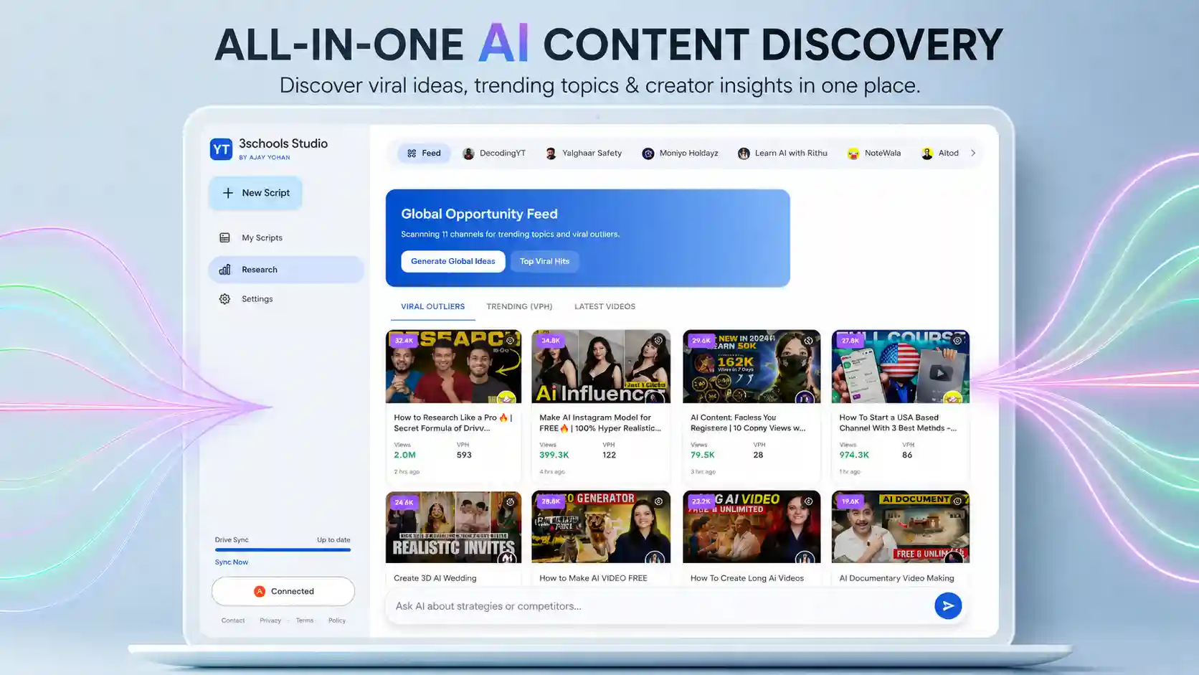This screenshot has height=675, width=1199.
Task: Click target icon on 3D AI Wedding card
Action: tap(510, 502)
